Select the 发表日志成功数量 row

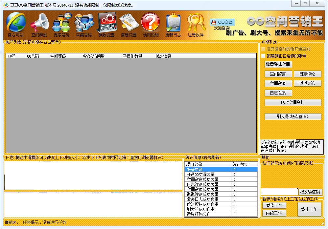[x=221, y=199]
